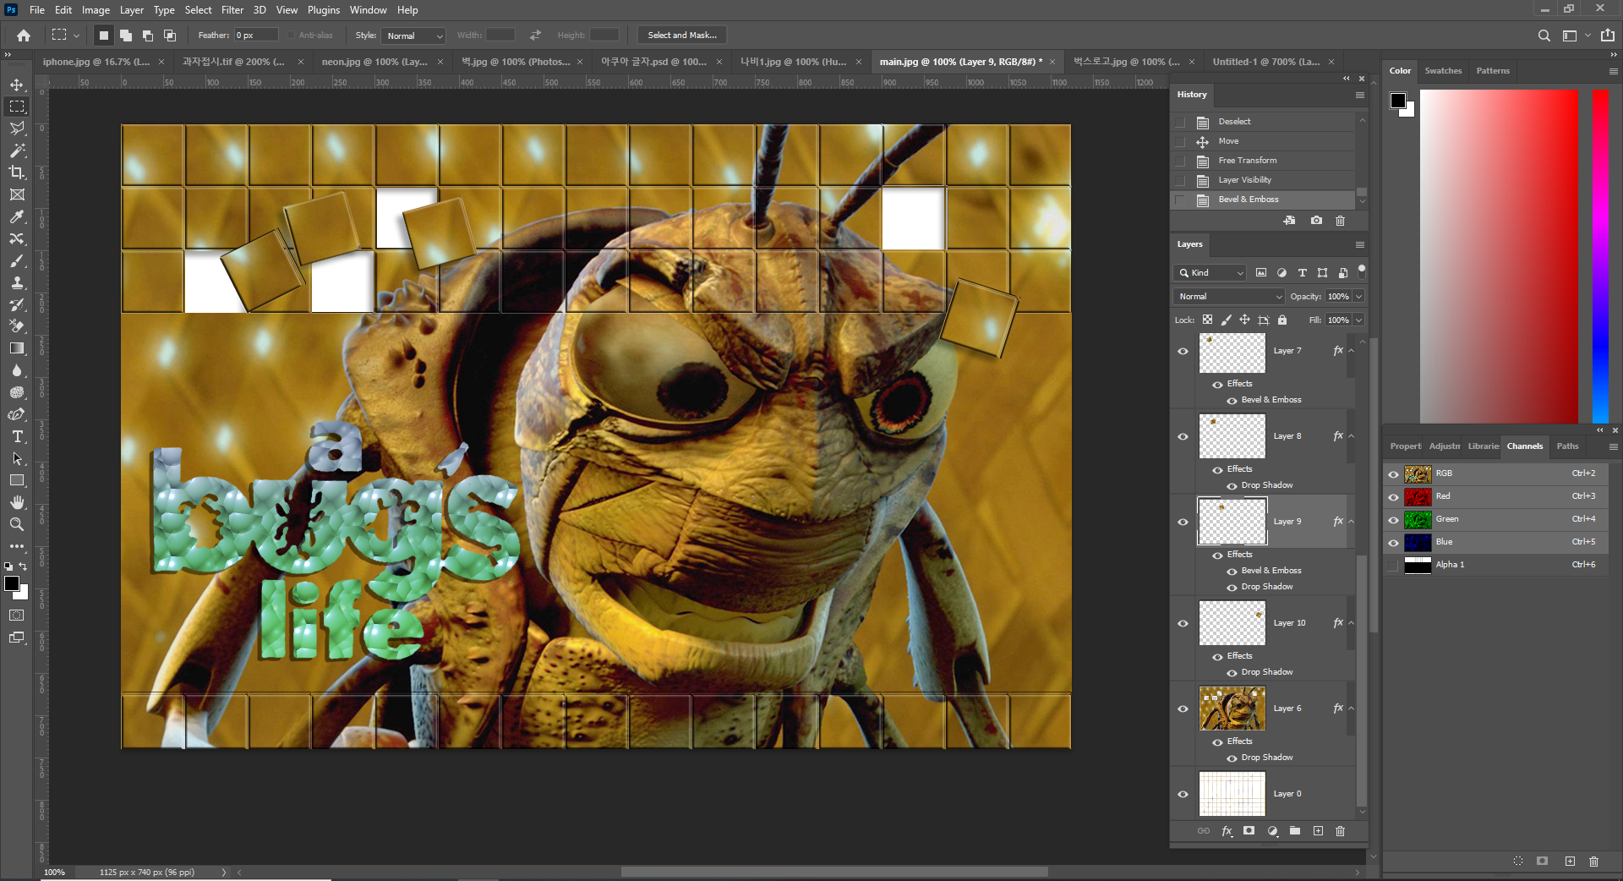
Task: Switch to the Paths panel tab
Action: (1567, 446)
